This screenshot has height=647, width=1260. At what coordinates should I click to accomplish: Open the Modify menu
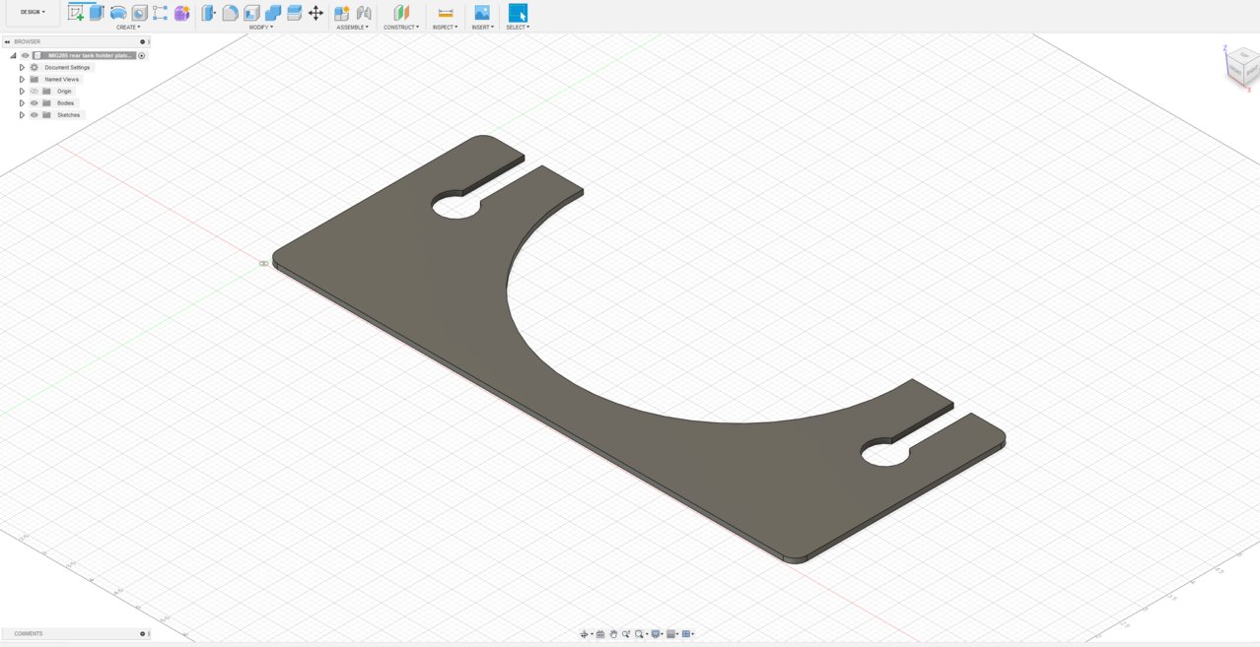pos(261,28)
